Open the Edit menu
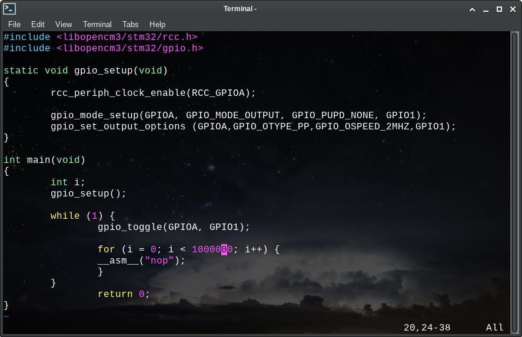This screenshot has width=522, height=337. click(38, 24)
